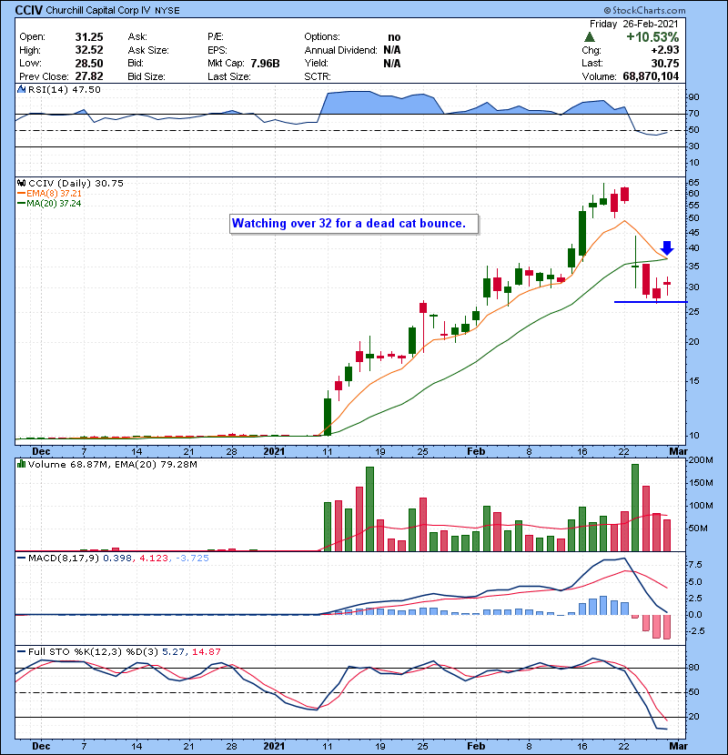Click the EMA(8) 37.21 legend text
The height and width of the screenshot is (755, 728).
tap(54, 194)
